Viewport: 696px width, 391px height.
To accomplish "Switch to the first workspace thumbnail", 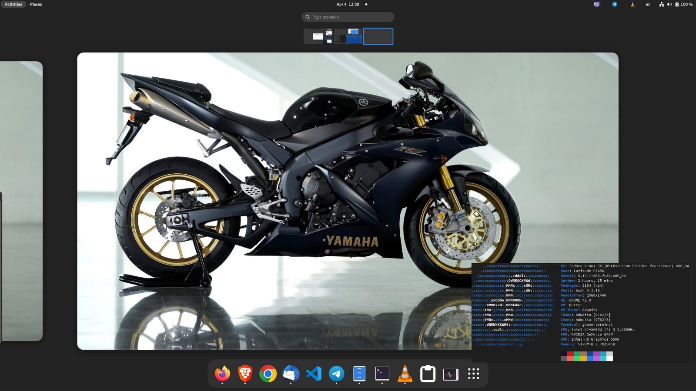I will tap(318, 36).
